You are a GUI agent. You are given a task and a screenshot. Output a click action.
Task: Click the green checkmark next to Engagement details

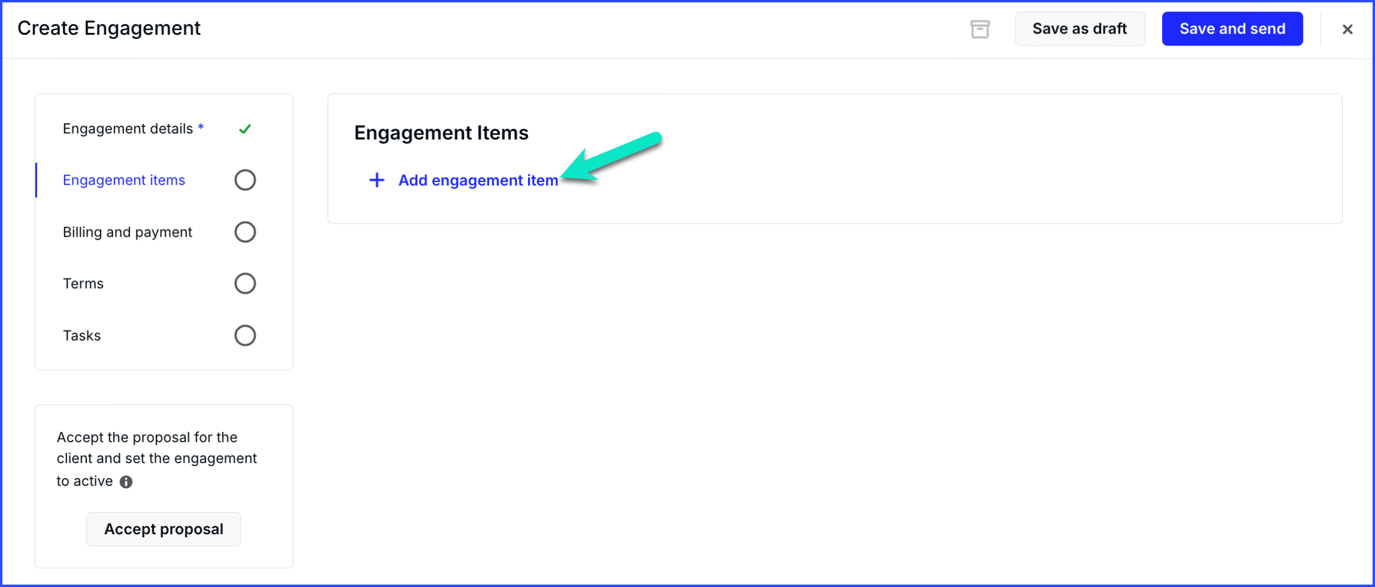tap(245, 129)
